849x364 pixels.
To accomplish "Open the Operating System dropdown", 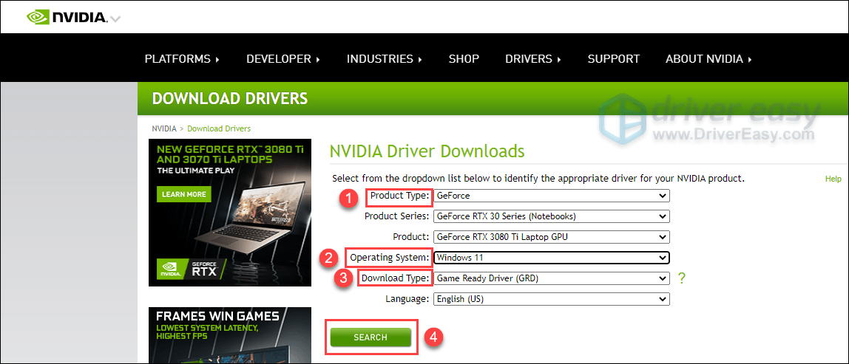I will 552,258.
